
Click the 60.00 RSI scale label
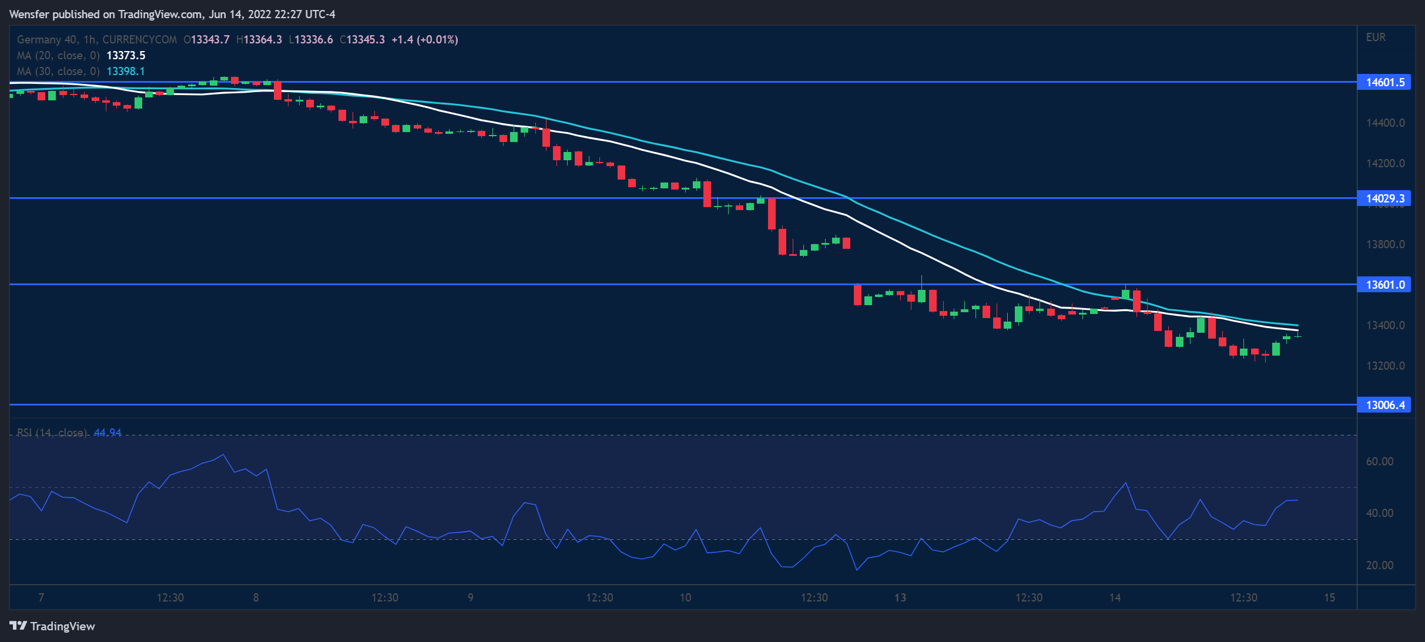coord(1379,461)
